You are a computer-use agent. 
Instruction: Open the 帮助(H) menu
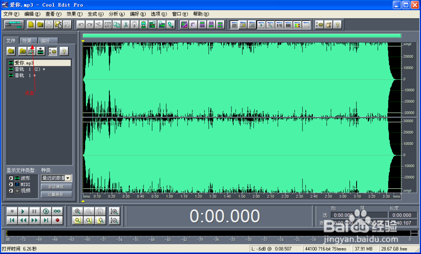pos(201,14)
